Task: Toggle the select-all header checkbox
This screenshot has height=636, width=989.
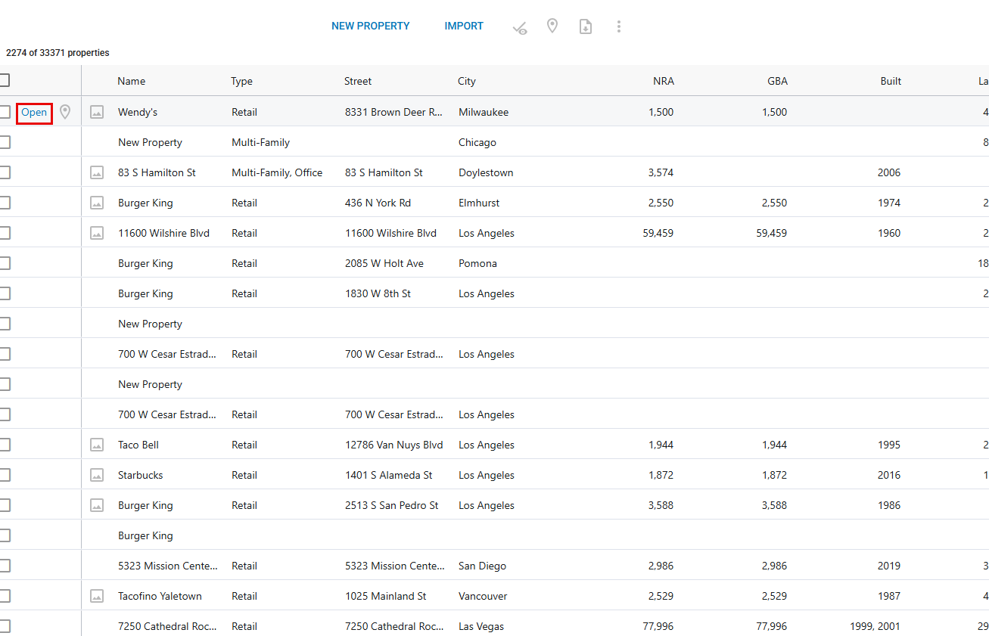Action: click(4, 80)
